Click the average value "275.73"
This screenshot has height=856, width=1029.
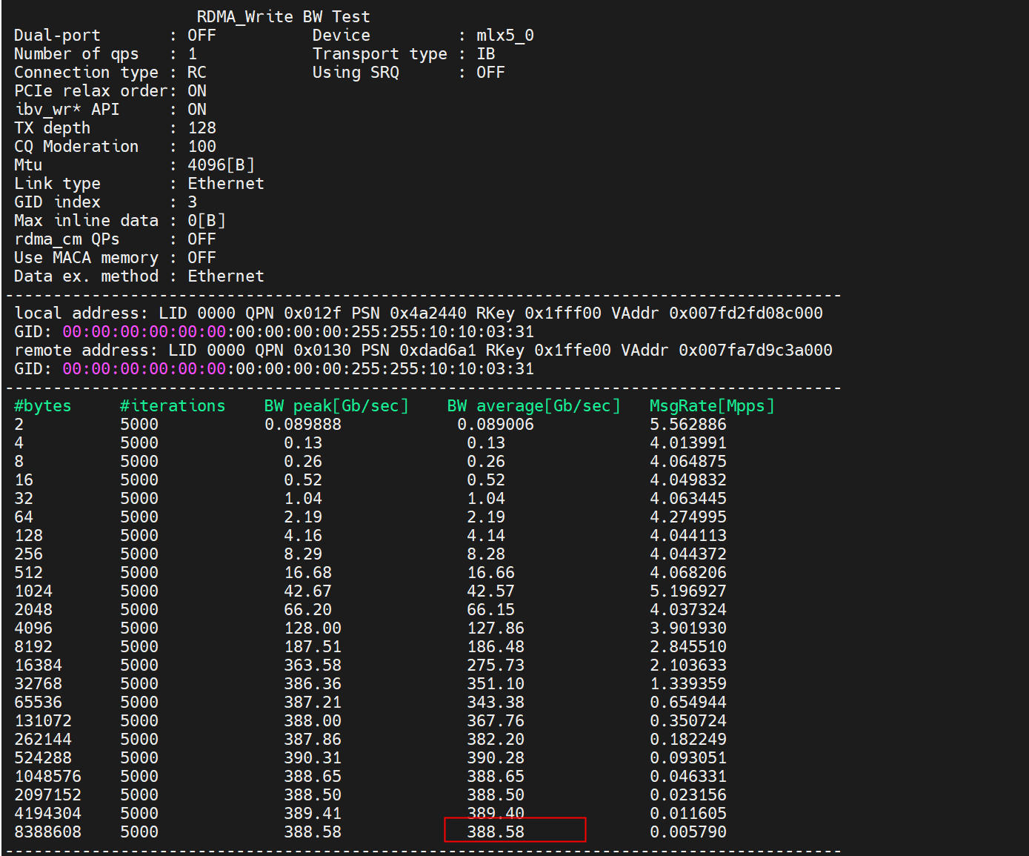pyautogui.click(x=496, y=665)
